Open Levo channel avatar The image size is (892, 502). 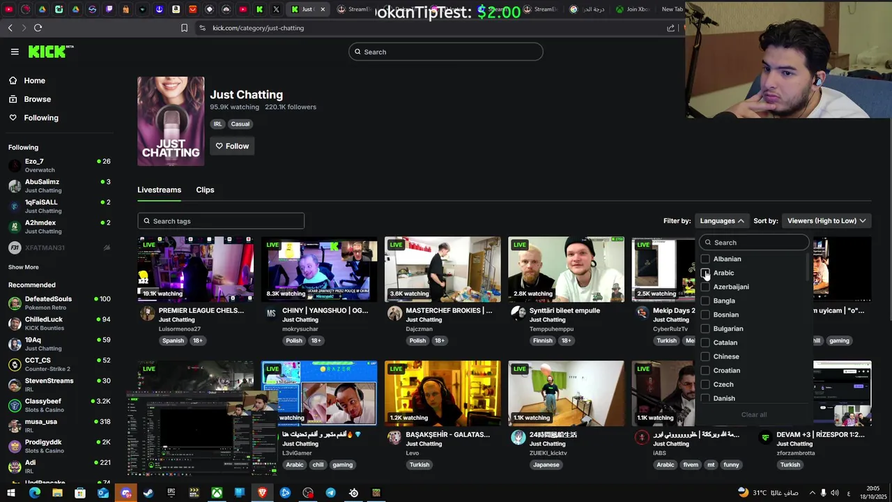(x=394, y=437)
